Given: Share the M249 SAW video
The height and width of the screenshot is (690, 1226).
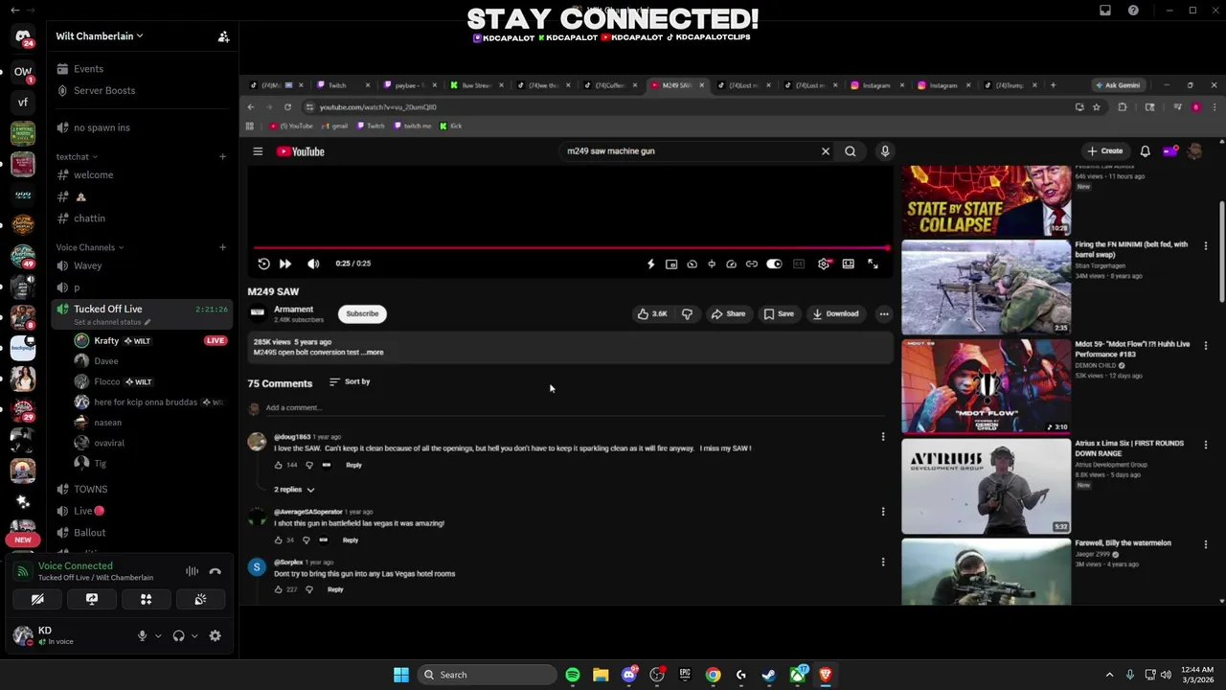Looking at the screenshot, I should tap(728, 313).
